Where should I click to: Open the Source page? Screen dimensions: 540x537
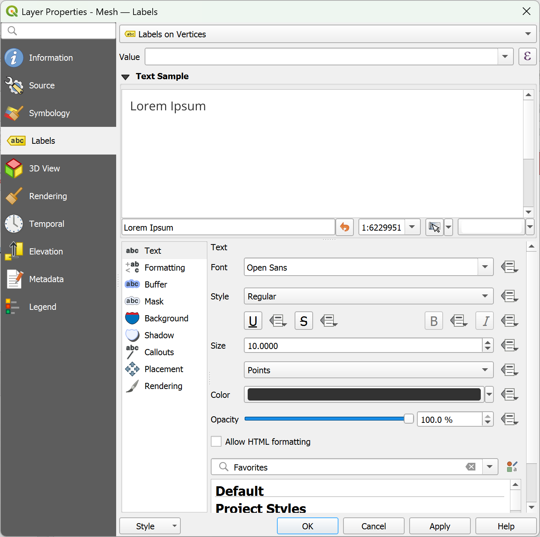(58, 85)
